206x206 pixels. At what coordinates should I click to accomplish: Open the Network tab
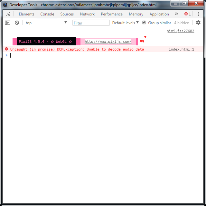87,14
